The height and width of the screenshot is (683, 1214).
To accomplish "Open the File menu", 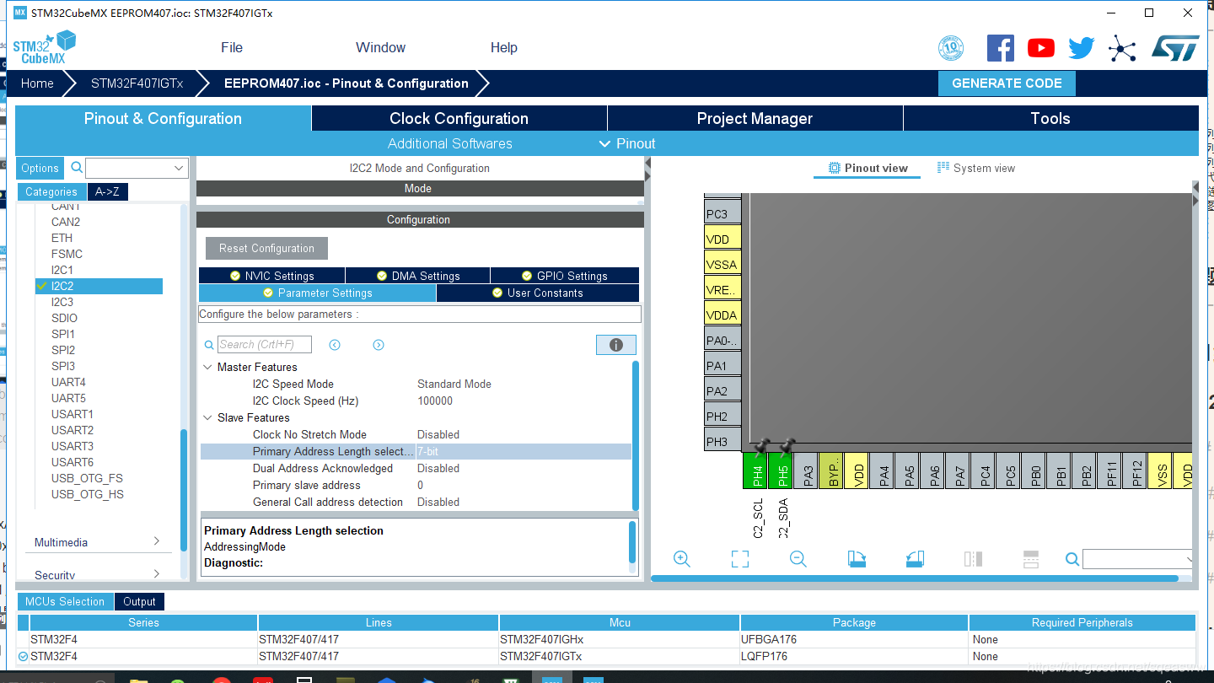I will [x=232, y=47].
